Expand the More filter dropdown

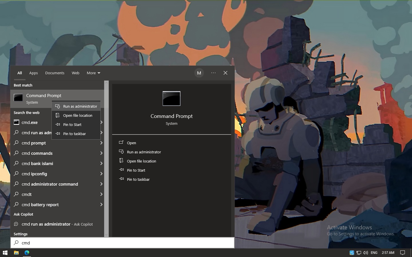click(x=93, y=73)
